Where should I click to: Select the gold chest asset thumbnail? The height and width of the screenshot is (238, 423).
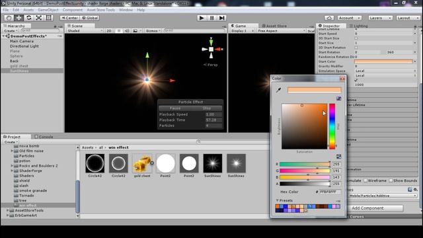(x=142, y=163)
